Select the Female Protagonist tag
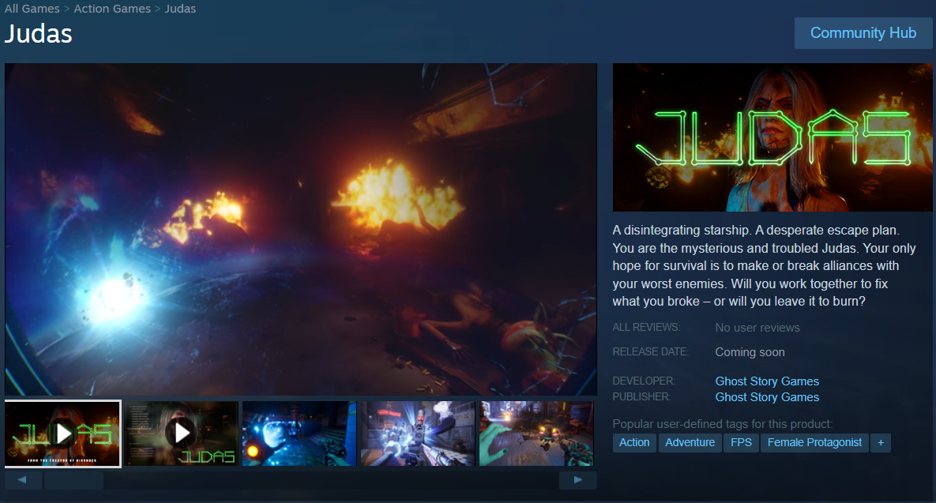This screenshot has height=503, width=936. click(814, 443)
